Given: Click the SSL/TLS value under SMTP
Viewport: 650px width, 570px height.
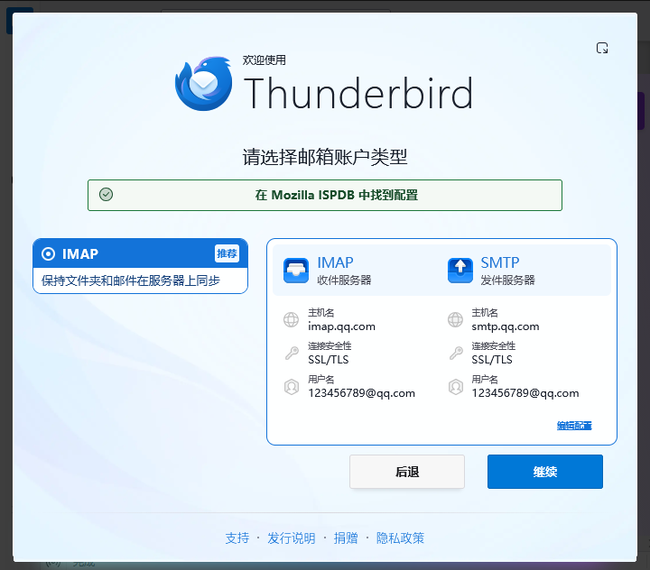Looking at the screenshot, I should (x=492, y=360).
